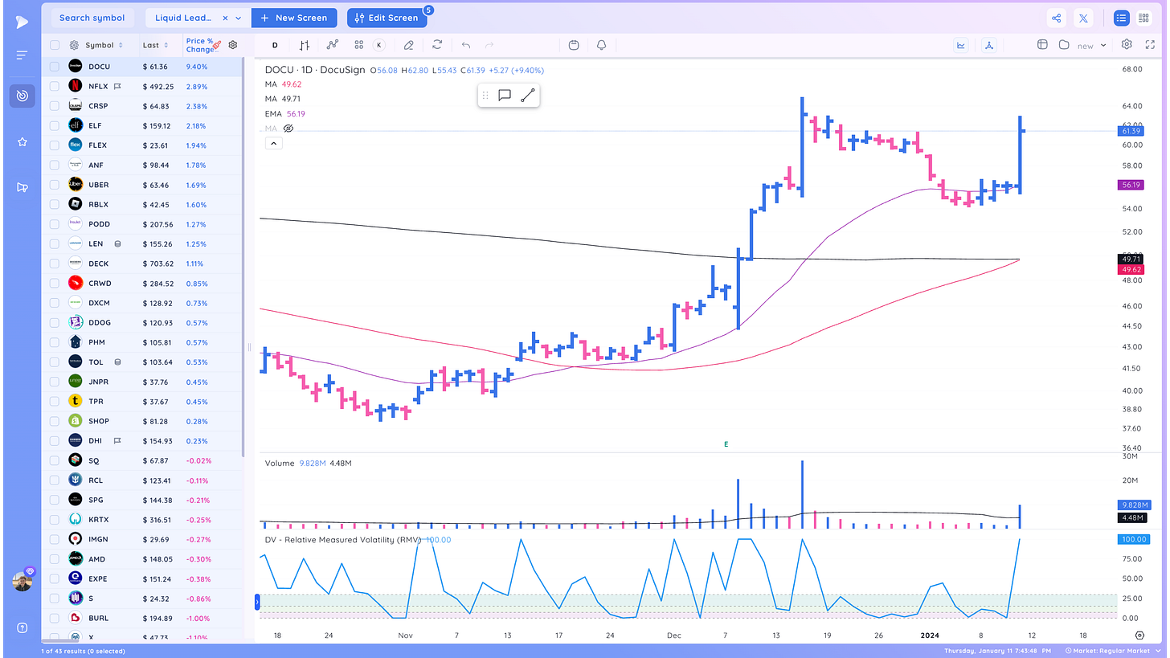Click the Volume indicator legend

coord(281,464)
